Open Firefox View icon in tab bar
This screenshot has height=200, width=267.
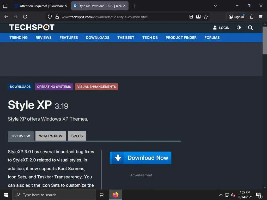click(5, 6)
